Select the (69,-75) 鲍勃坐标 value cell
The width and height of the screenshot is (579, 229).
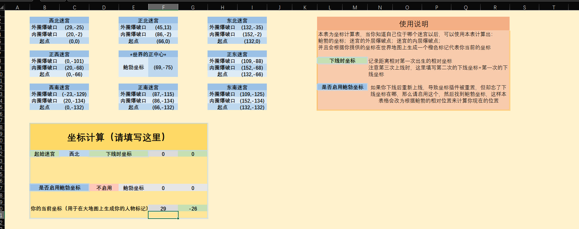pos(163,67)
